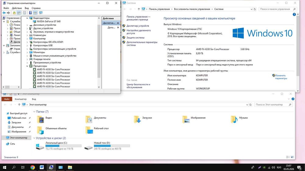Open Изображения folder in main pane
This screenshot has height=171, width=305.
194,119
